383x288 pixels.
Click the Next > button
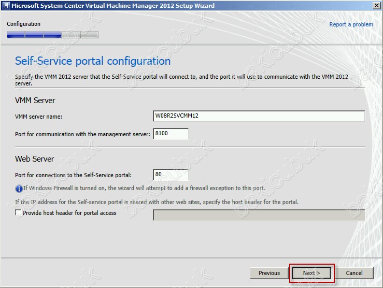(x=311, y=273)
